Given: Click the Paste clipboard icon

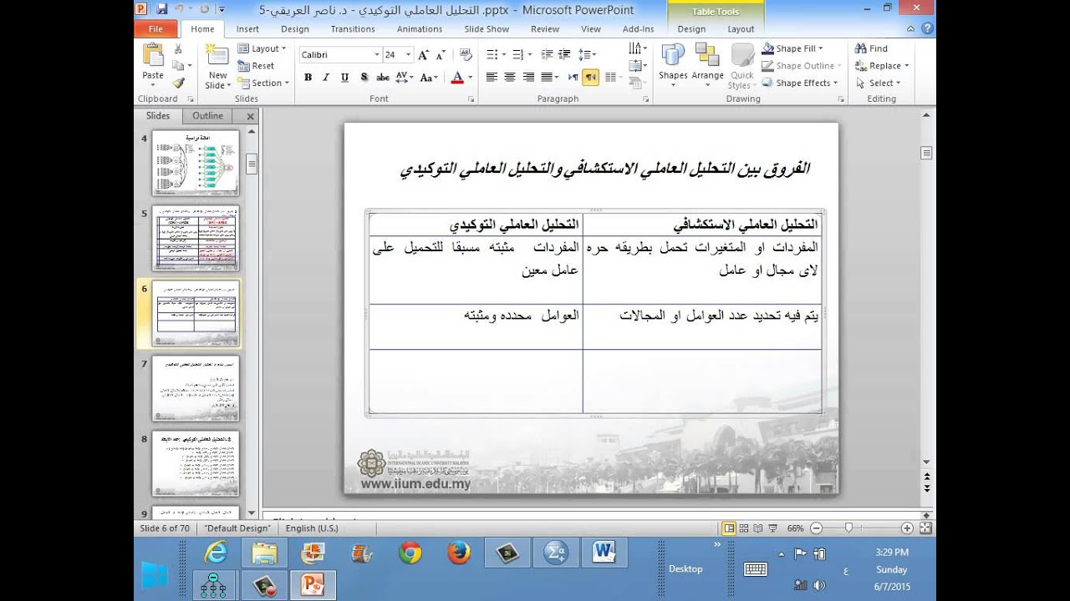Looking at the screenshot, I should tap(153, 55).
